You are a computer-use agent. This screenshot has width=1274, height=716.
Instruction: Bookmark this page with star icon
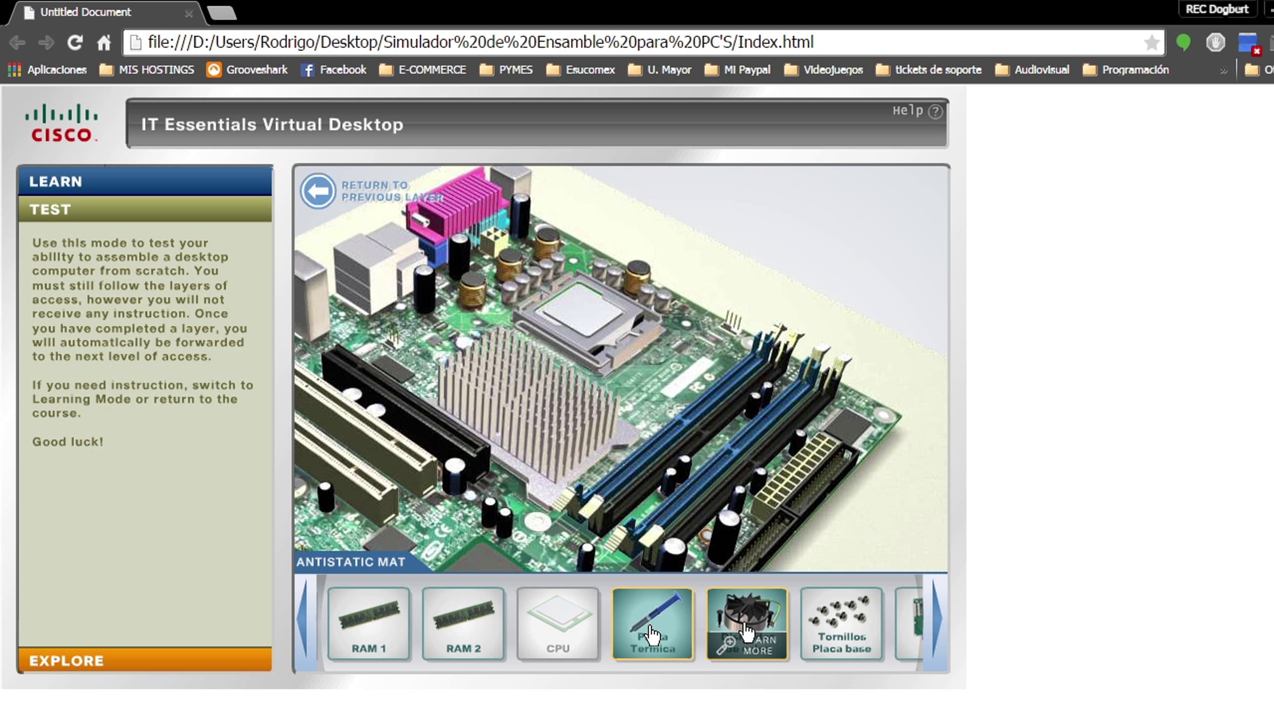[x=1151, y=42]
